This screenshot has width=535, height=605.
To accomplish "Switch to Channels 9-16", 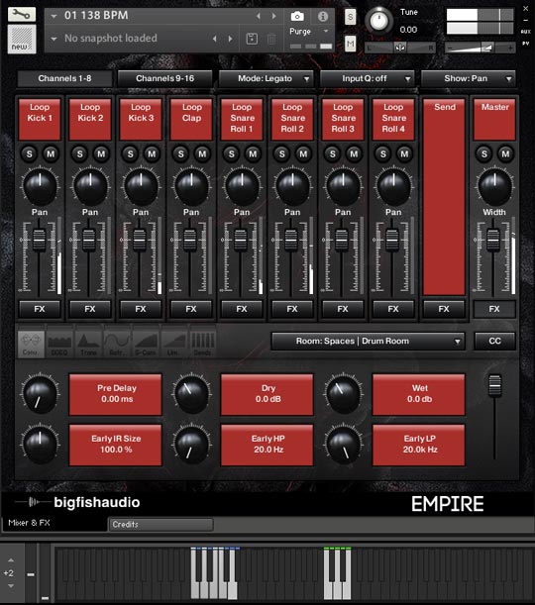I will (164, 78).
